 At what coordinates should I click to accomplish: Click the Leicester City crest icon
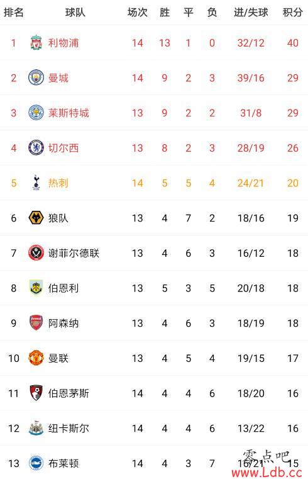pyautogui.click(x=36, y=113)
